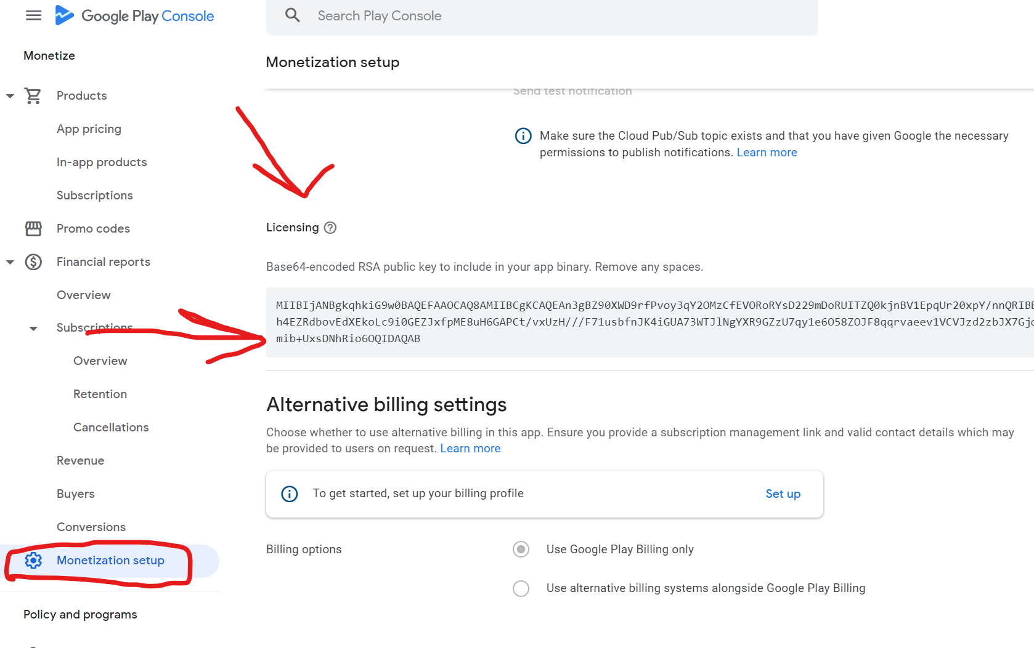Click the Google Play Console logo
The image size is (1034, 648).
click(x=135, y=16)
